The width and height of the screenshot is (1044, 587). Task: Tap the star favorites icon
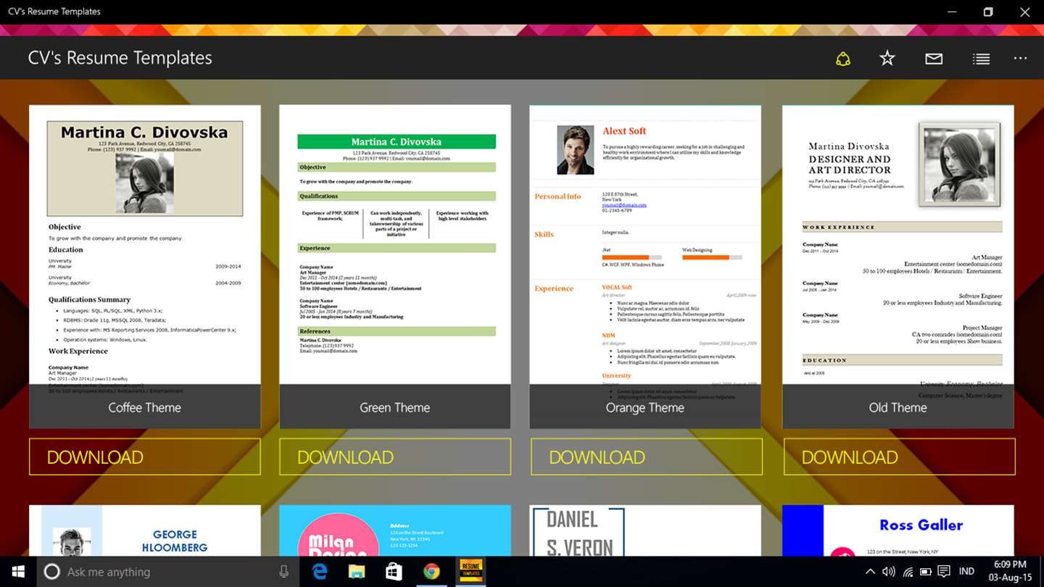pos(887,59)
